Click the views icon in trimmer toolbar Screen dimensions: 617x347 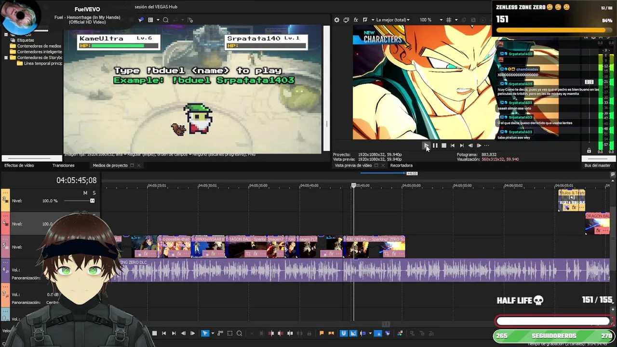pyautogui.click(x=150, y=20)
